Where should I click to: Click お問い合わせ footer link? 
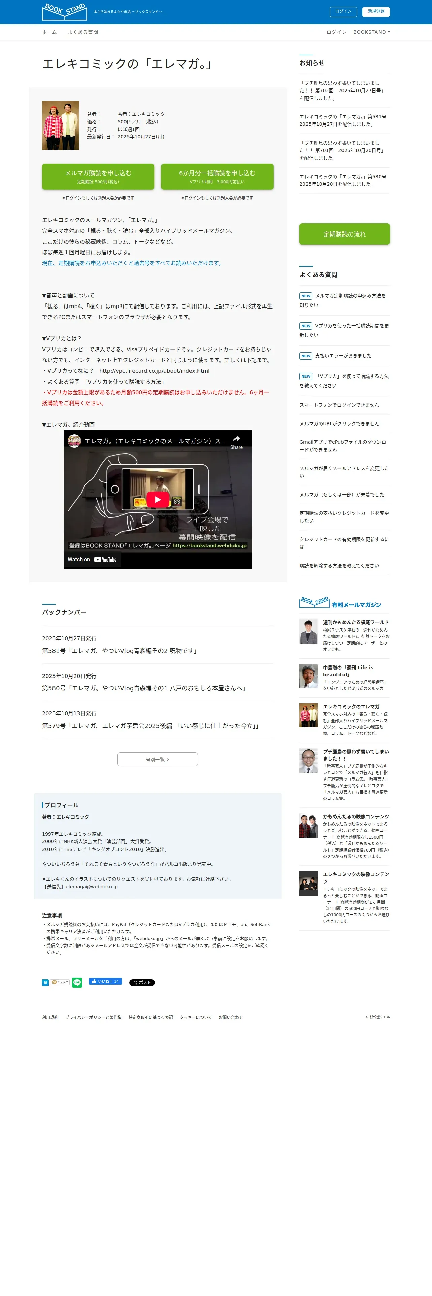[231, 1017]
